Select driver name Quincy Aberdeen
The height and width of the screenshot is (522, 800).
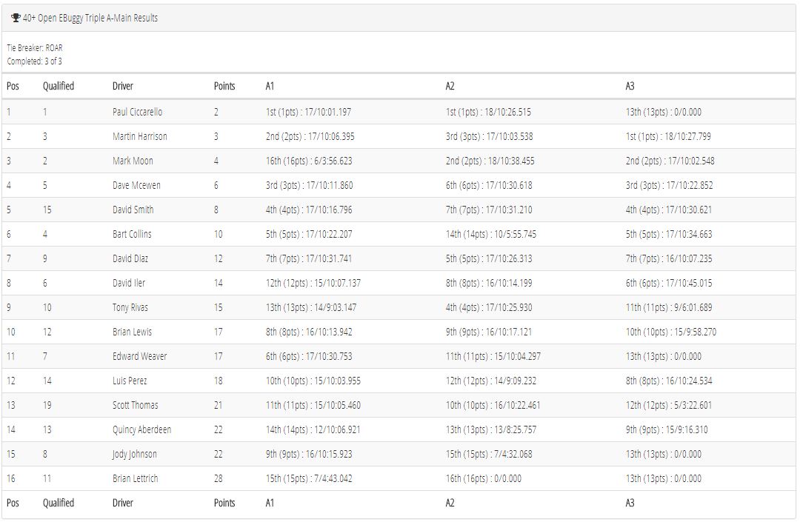141,430
